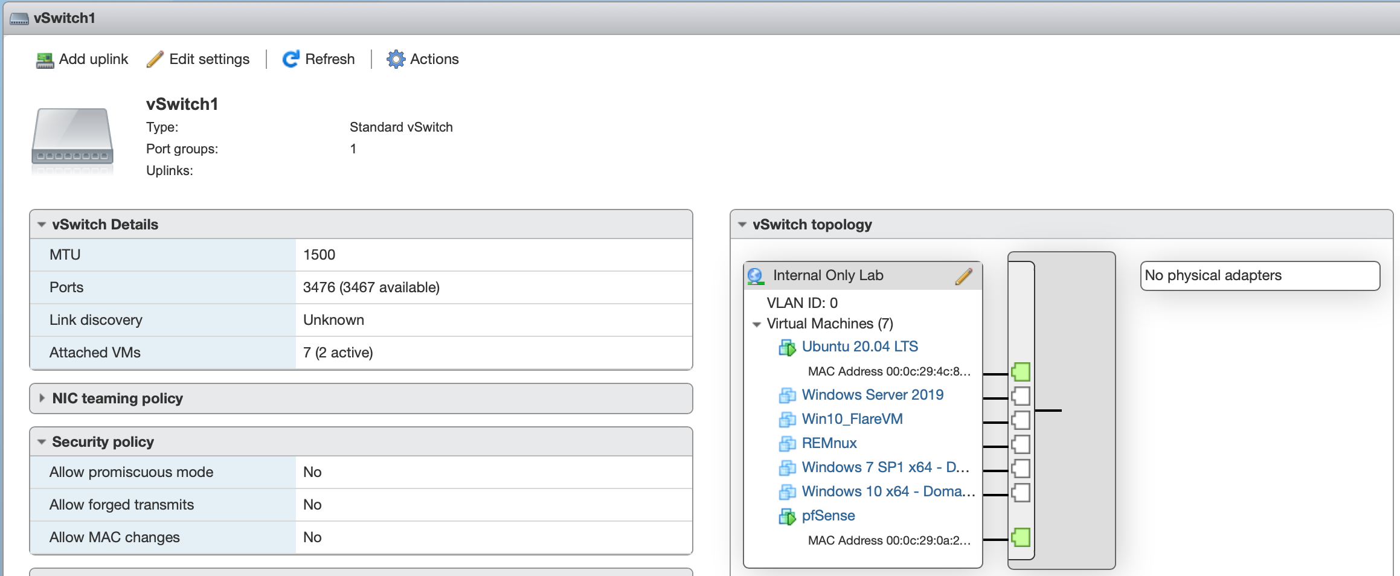The height and width of the screenshot is (576, 1400).
Task: Collapse the vSwitch topology panel
Action: [742, 225]
